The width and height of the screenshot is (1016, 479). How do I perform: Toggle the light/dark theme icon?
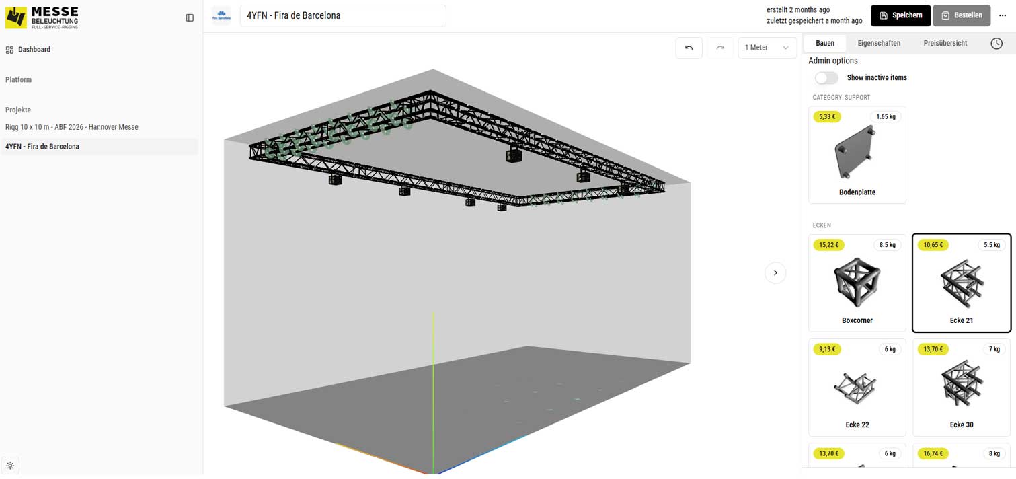click(10, 465)
